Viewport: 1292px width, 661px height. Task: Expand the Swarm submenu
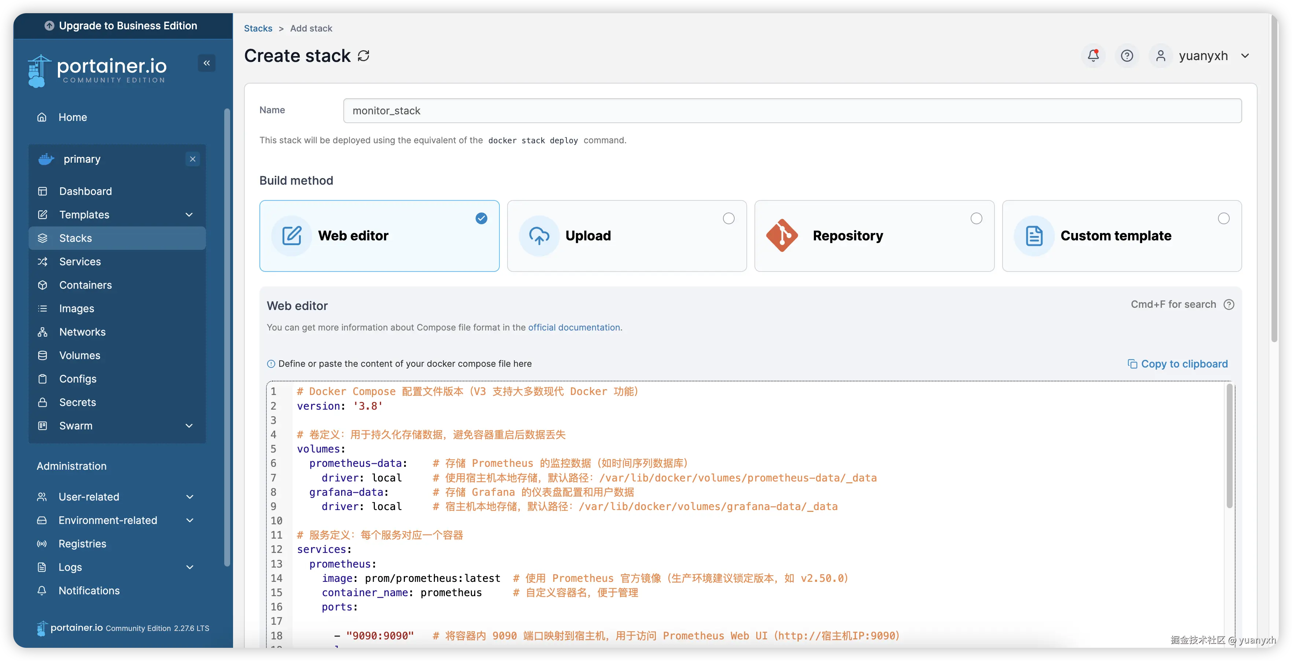[189, 426]
